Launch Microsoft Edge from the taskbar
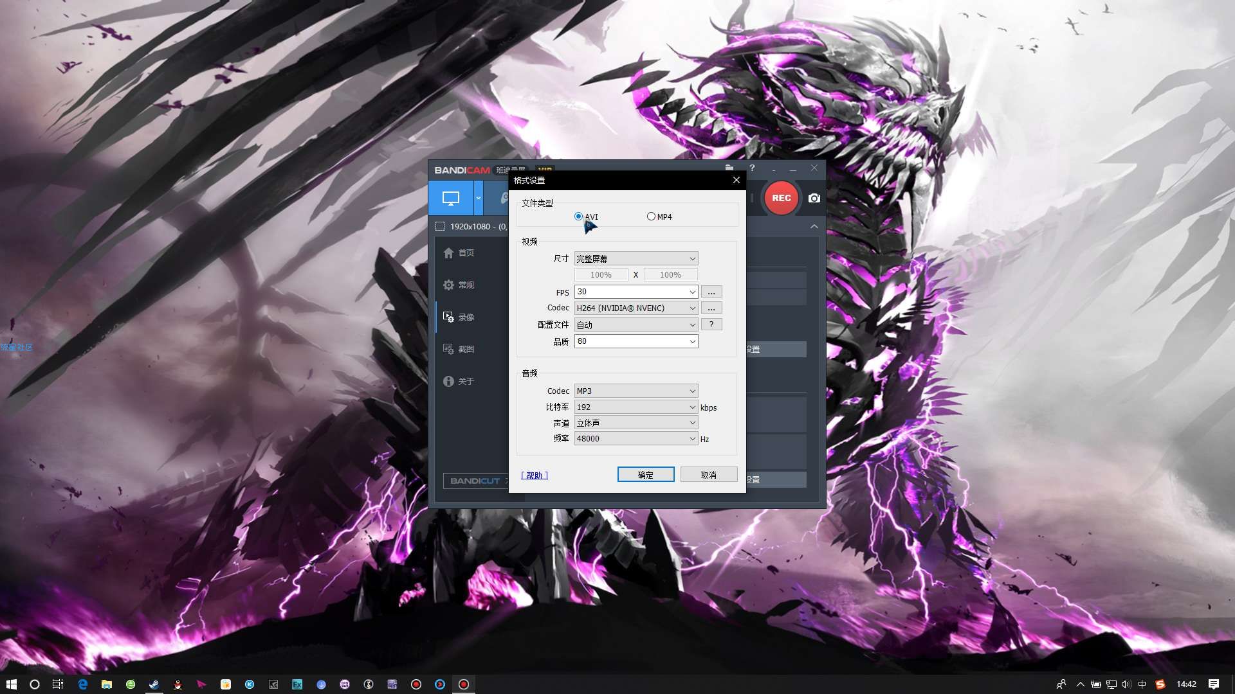The height and width of the screenshot is (694, 1235). pyautogui.click(x=83, y=684)
